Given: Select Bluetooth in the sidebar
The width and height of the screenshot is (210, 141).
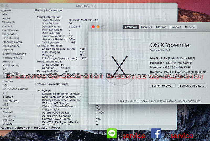Looking at the screenshot, I should [8, 22].
